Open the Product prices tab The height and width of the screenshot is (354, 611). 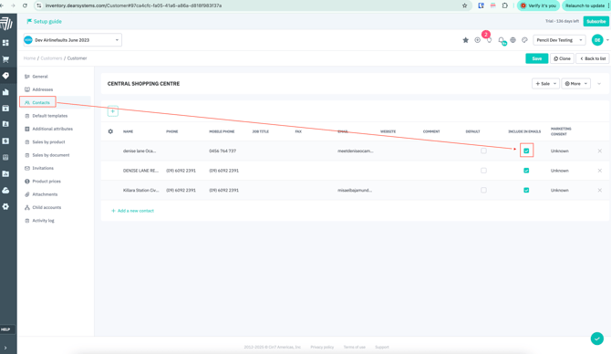(x=43, y=182)
